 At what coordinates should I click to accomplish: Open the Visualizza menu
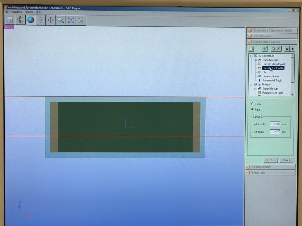17,12
